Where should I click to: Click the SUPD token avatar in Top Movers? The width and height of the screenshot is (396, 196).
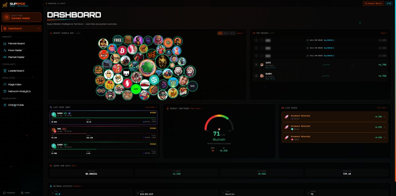coord(262,65)
